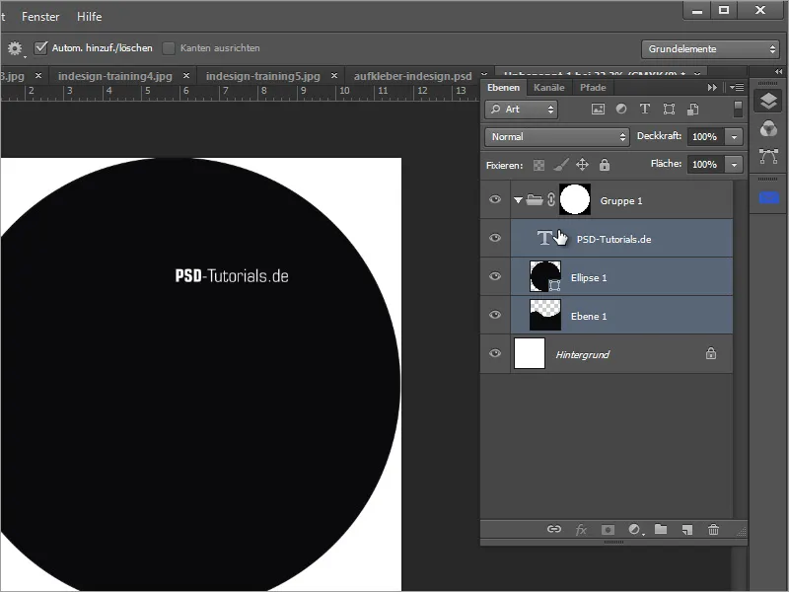The image size is (789, 592).
Task: Hide the Gruppe 1 group visibility
Action: (x=495, y=199)
